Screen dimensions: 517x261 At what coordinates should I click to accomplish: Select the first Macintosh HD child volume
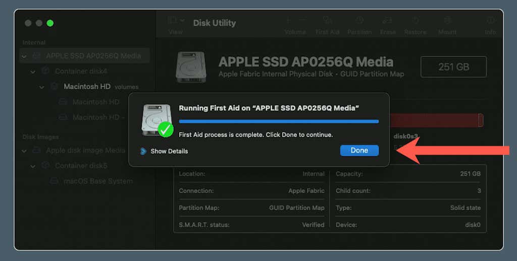coord(96,102)
